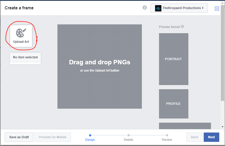Click the Drag and drop PNGs canvas
This screenshot has height=146, width=225.
click(x=100, y=66)
